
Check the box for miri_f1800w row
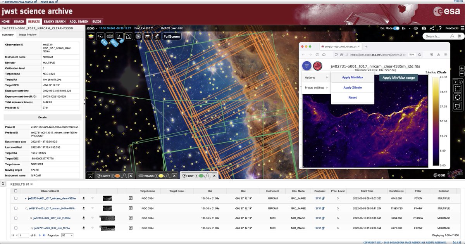15,218
